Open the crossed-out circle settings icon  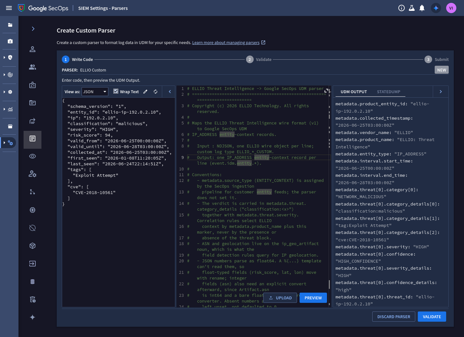(x=33, y=228)
